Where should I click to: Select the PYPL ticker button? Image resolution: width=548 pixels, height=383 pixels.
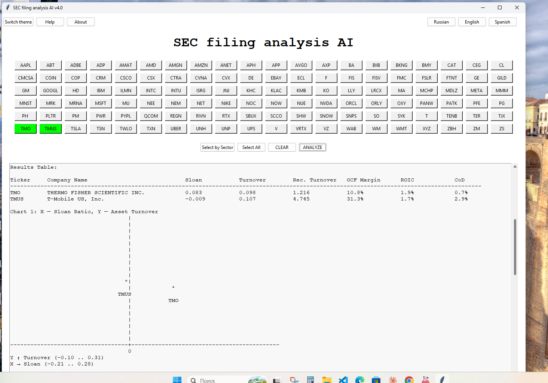(x=126, y=116)
